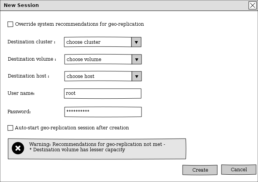Click the Destination volume dropdown arrow
The image size is (258, 182).
pos(136,59)
